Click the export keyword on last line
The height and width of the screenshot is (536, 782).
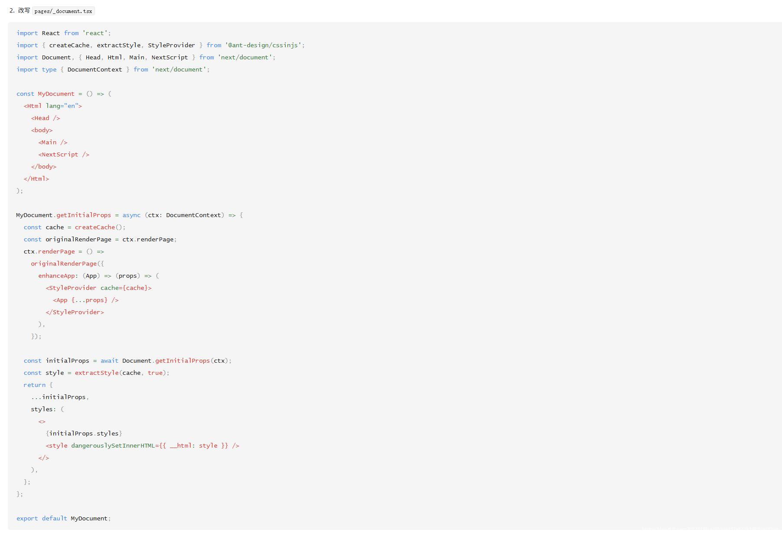pyautogui.click(x=27, y=518)
